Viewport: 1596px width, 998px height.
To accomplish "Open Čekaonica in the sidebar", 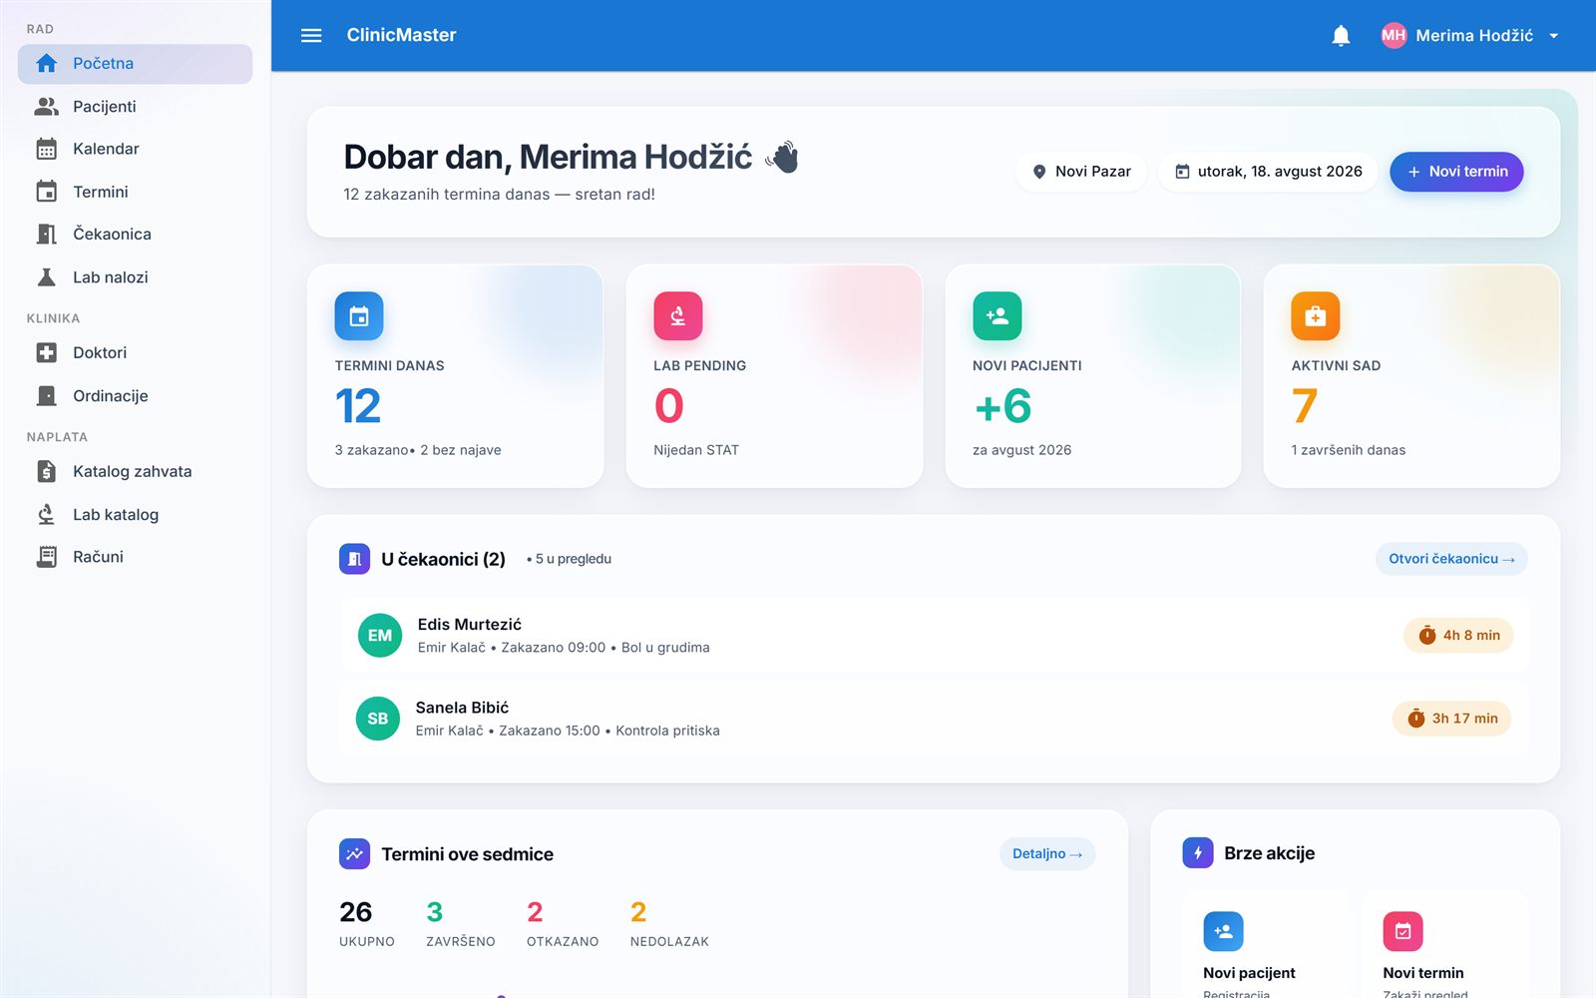I will (135, 234).
